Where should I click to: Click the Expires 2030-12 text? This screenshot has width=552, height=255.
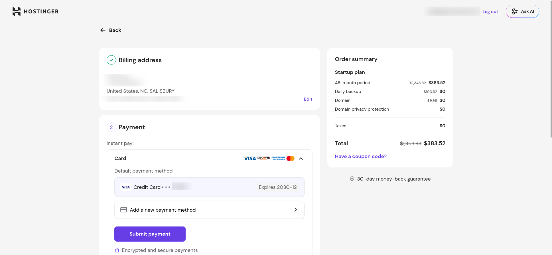coord(278,187)
